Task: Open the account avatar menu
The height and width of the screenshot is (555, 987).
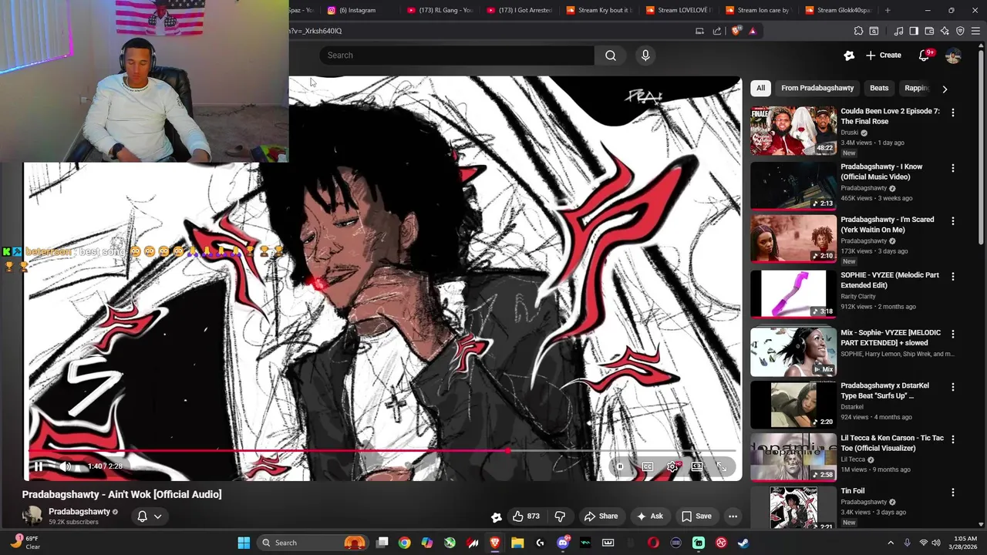Action: click(953, 55)
